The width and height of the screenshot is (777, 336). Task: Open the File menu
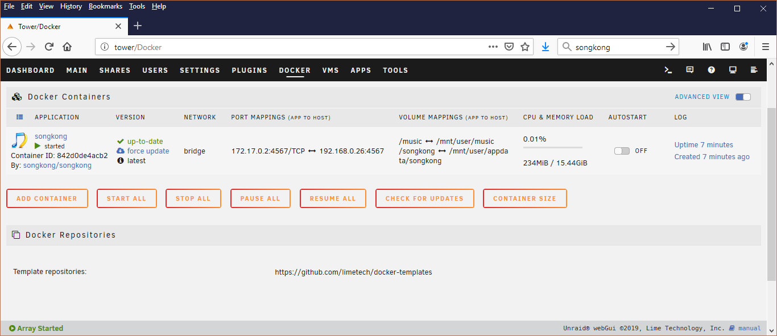click(9, 6)
